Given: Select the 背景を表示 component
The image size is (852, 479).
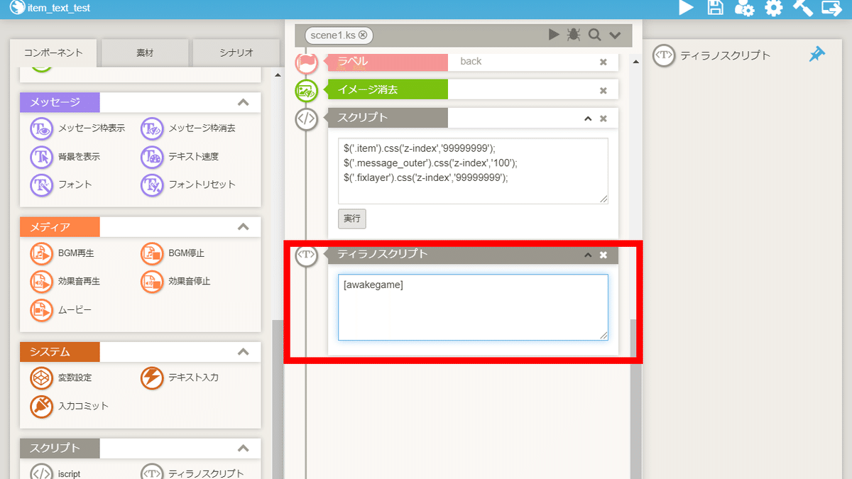Looking at the screenshot, I should pyautogui.click(x=65, y=156).
